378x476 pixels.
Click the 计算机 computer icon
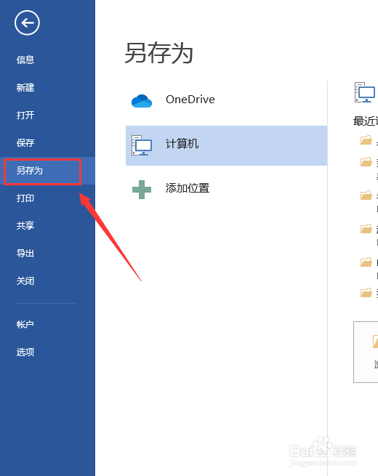tap(142, 145)
